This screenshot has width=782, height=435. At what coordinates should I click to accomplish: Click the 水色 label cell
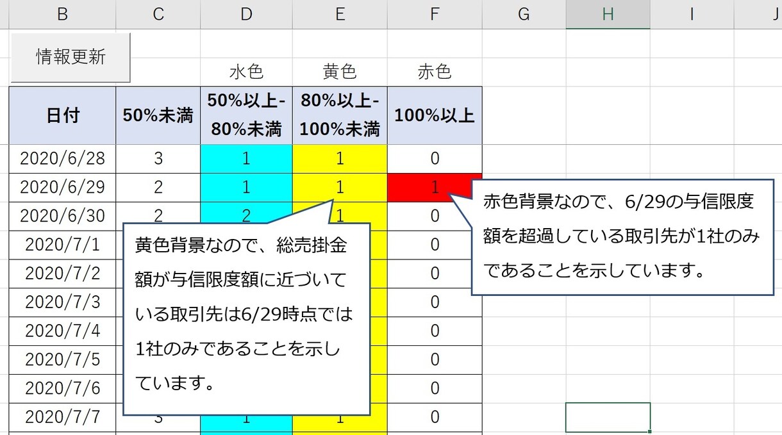pos(246,72)
